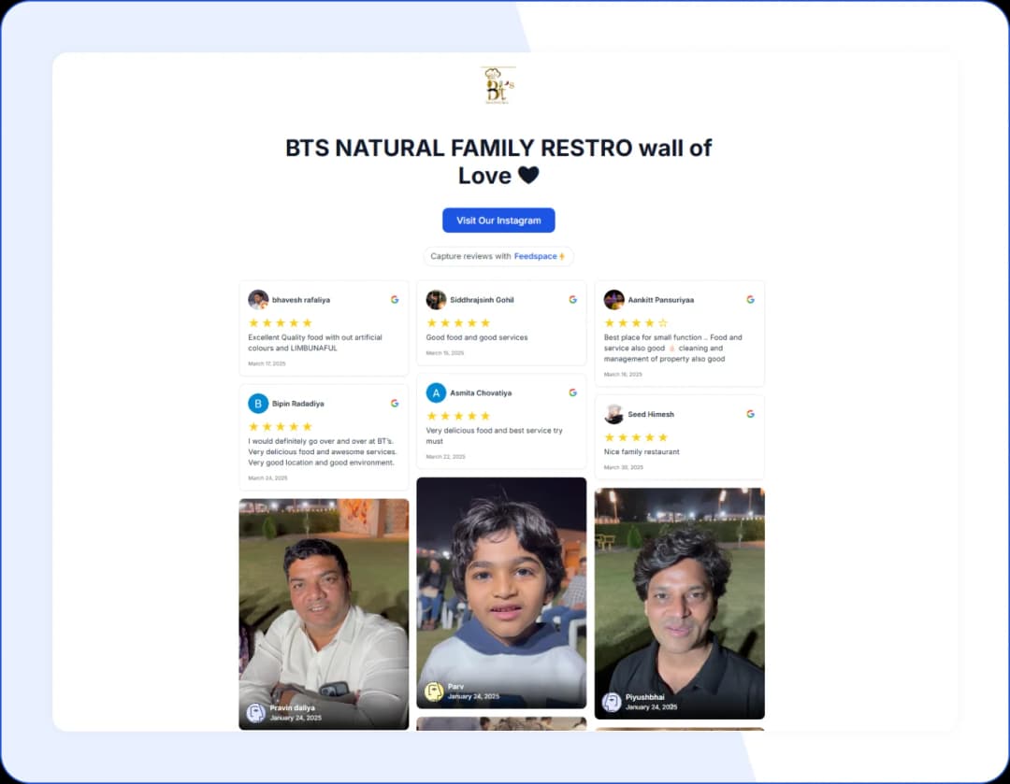The image size is (1010, 784).
Task: Click the BT's restaurant logo at top
Action: pos(498,86)
